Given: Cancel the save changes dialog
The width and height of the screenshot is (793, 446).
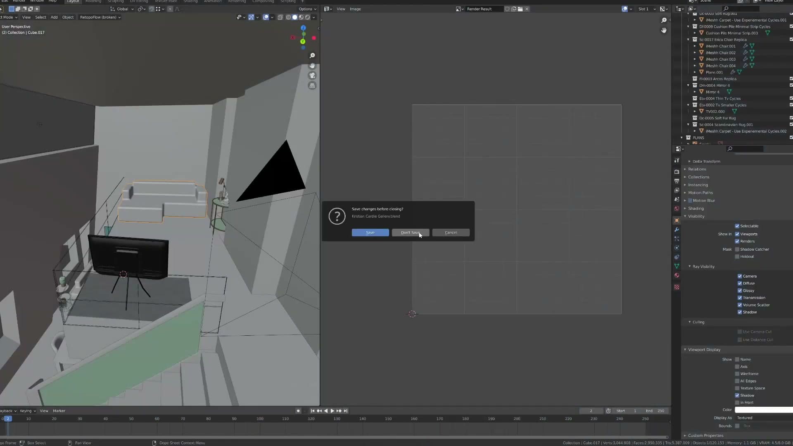Looking at the screenshot, I should [x=451, y=232].
